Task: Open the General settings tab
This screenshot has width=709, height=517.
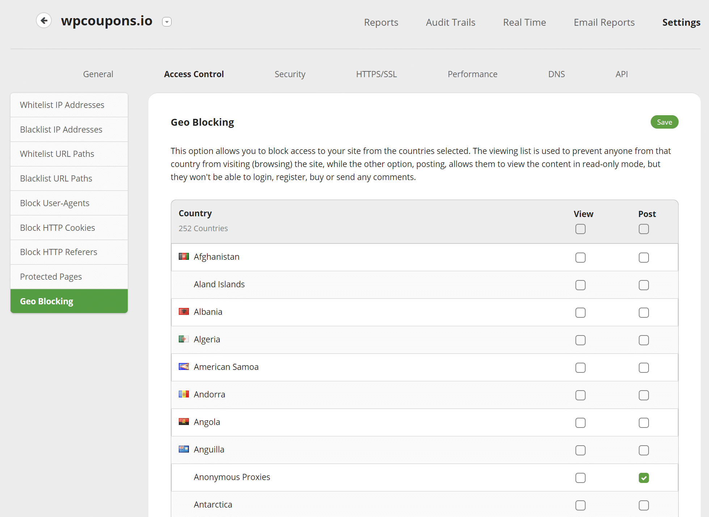Action: [x=97, y=74]
